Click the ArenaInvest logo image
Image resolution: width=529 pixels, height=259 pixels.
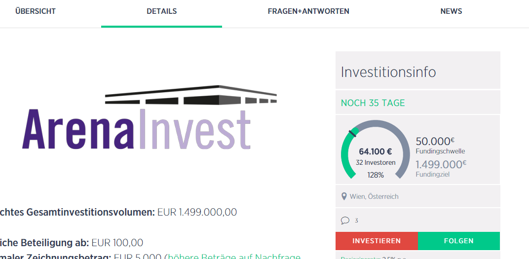tap(150, 117)
